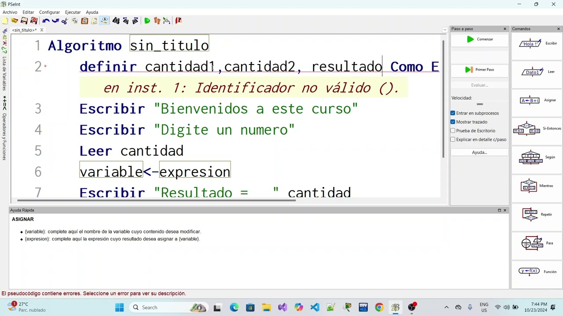563x316 pixels.
Task: Enable Prueba de Escritorio checkbox
Action: click(x=453, y=131)
